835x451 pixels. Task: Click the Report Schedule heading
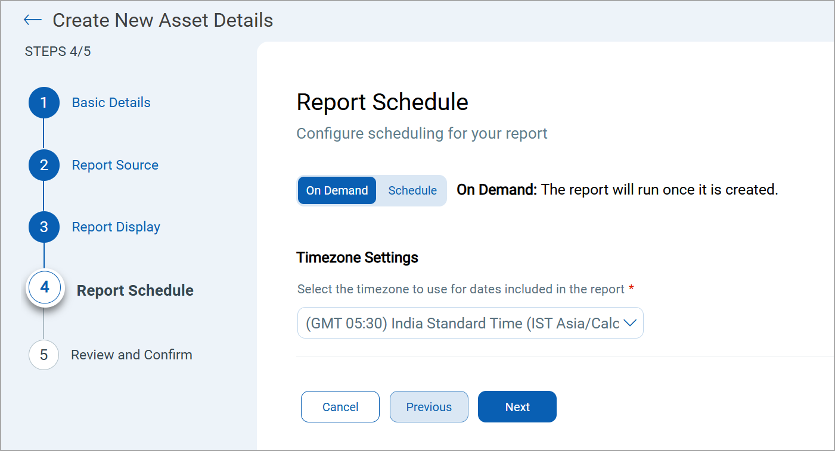pyautogui.click(x=383, y=102)
